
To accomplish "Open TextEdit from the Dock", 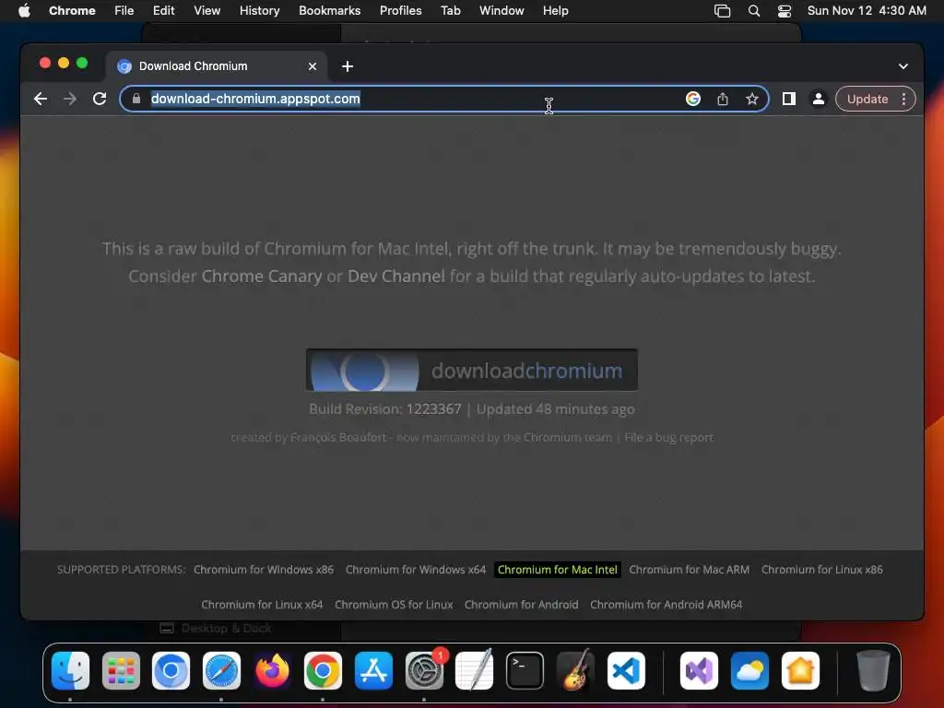I will tap(475, 671).
